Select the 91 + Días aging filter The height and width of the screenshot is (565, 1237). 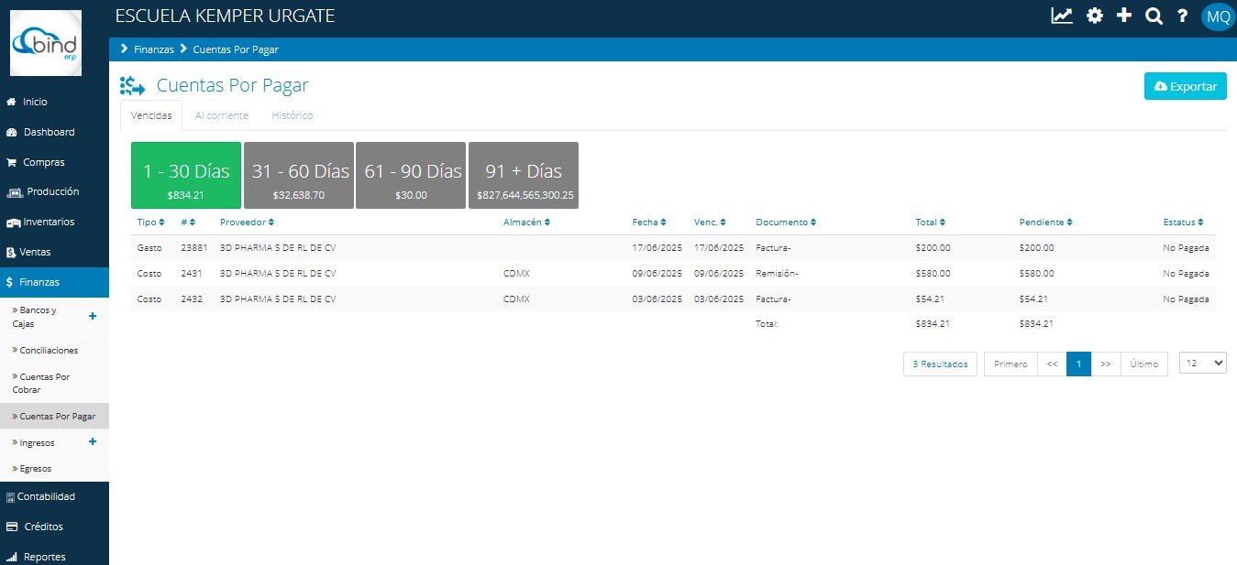pyautogui.click(x=524, y=176)
